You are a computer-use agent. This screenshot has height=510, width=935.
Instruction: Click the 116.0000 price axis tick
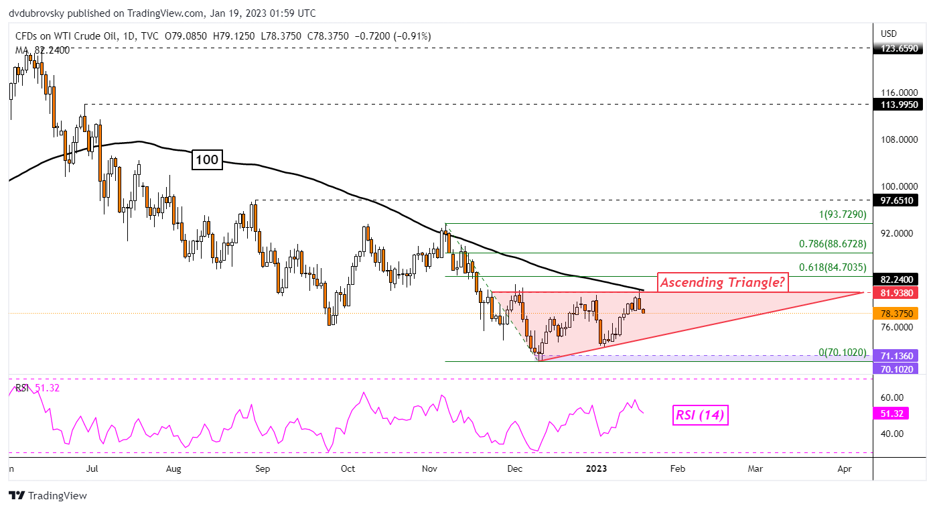[899, 92]
